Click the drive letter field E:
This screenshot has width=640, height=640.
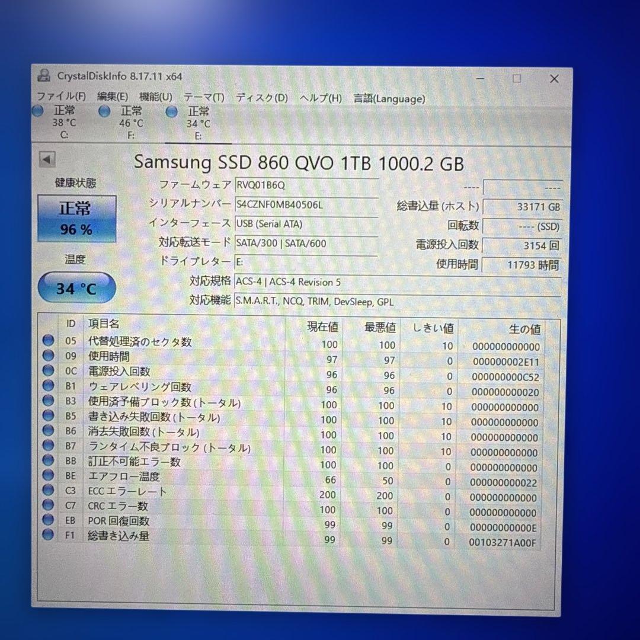click(306, 262)
